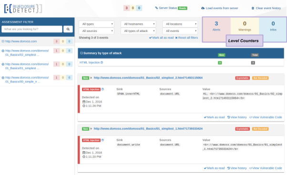Click Mark all as read
This screenshot has width=287, height=175.
[x=161, y=38]
